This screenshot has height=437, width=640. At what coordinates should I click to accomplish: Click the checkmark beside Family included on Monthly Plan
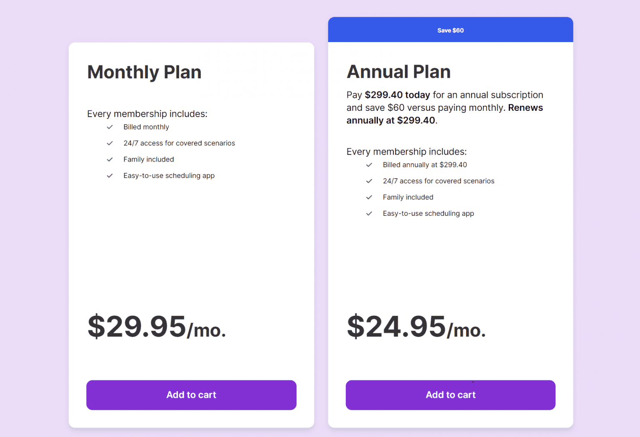coord(110,159)
